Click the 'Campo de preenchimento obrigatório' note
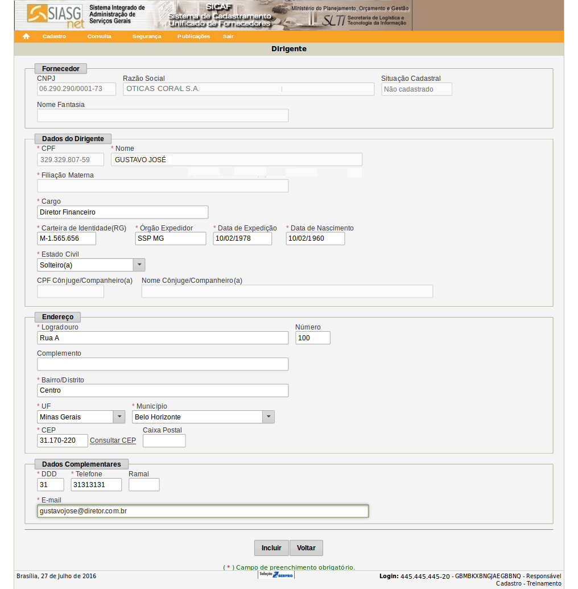The height and width of the screenshot is (589, 578). [289, 567]
